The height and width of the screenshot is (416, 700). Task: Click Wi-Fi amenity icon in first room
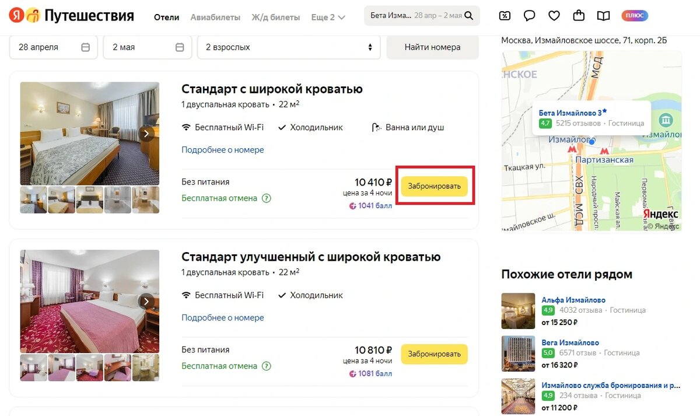point(186,127)
